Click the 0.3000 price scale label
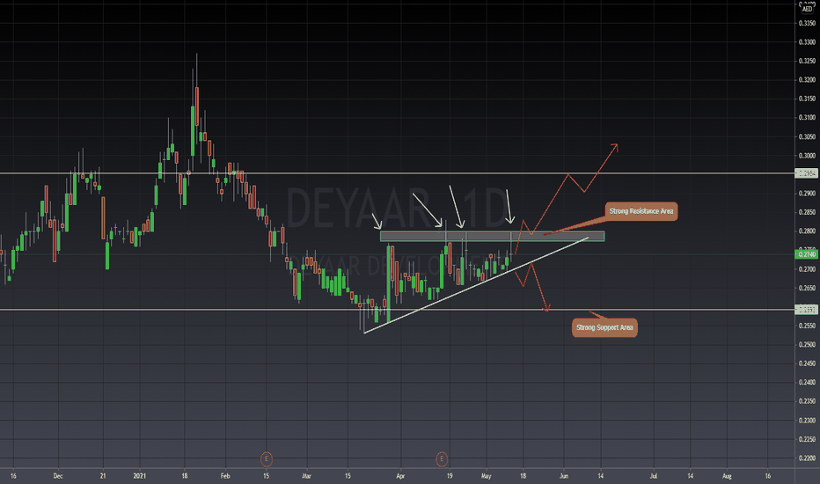The height and width of the screenshot is (484, 820). [x=807, y=156]
